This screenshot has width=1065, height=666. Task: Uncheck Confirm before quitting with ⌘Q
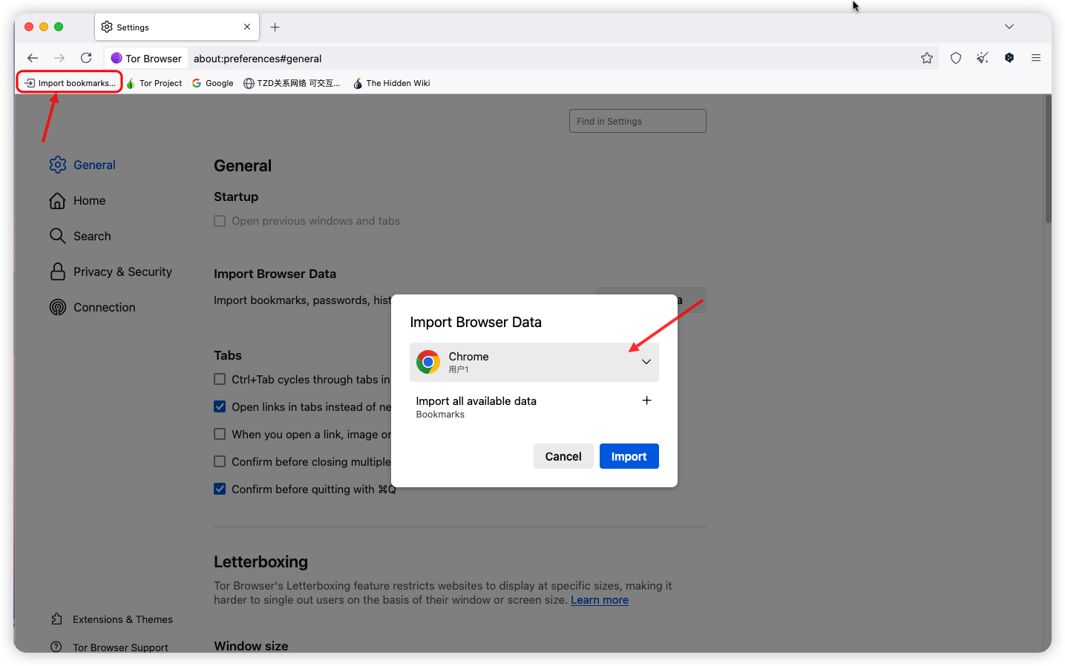(220, 489)
